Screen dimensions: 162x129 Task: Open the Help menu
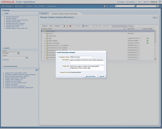[140, 2]
